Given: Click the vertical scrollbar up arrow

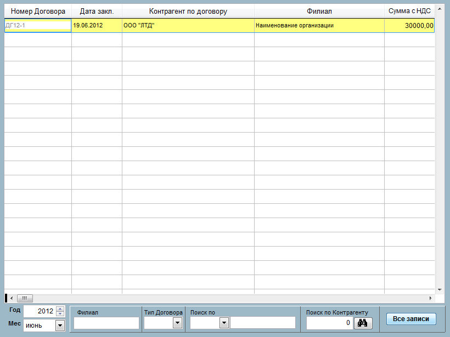Looking at the screenshot, I should point(440,9).
